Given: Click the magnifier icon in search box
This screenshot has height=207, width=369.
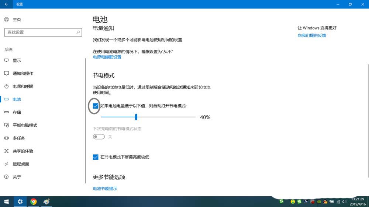Looking at the screenshot, I should pyautogui.click(x=78, y=32).
